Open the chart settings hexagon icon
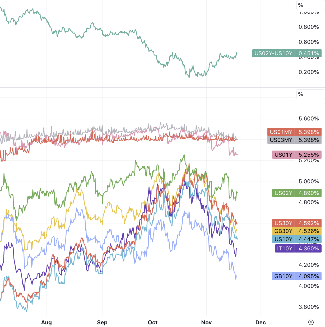 coord(311,322)
